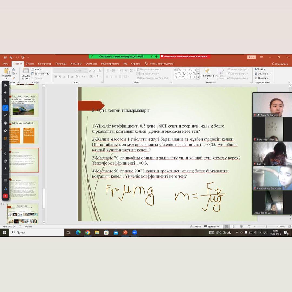The image size is (292, 292).
Task: Open the Файл menu
Action: coord(6,64)
